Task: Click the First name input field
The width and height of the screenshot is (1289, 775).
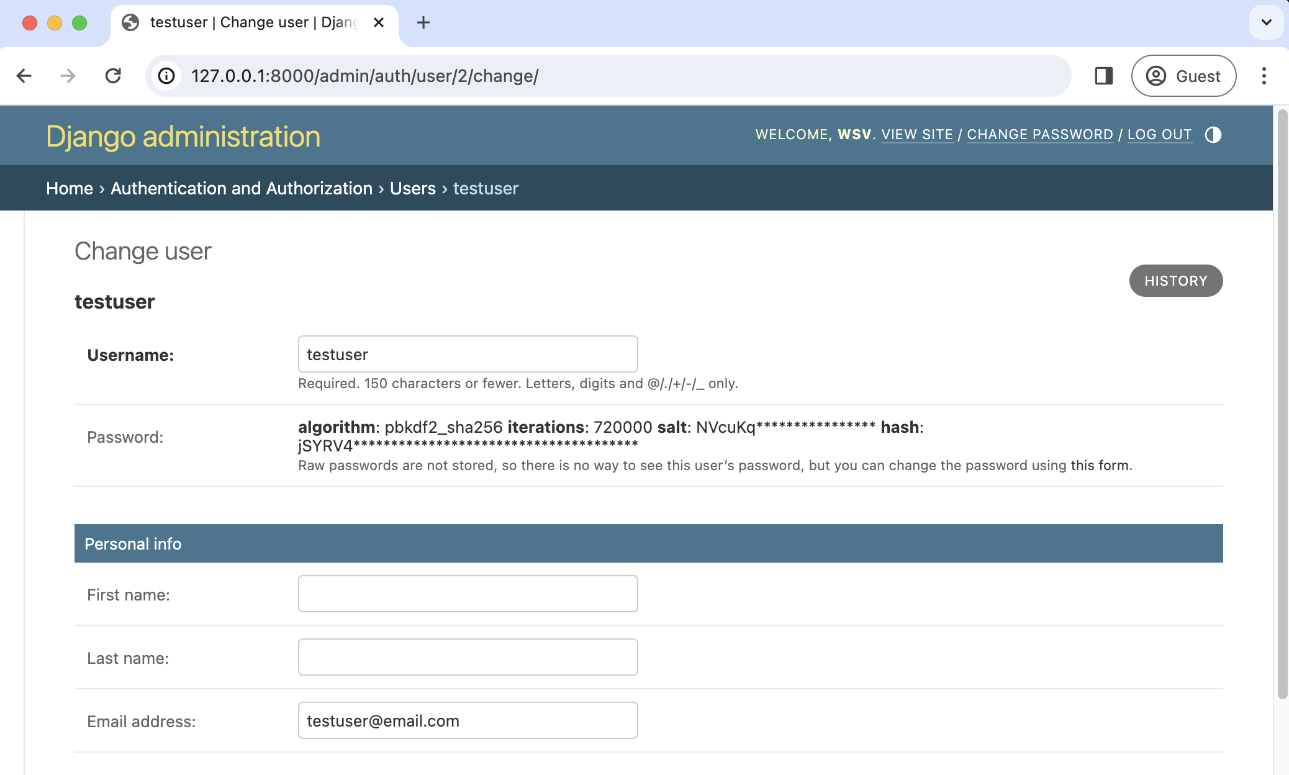Action: pyautogui.click(x=468, y=594)
